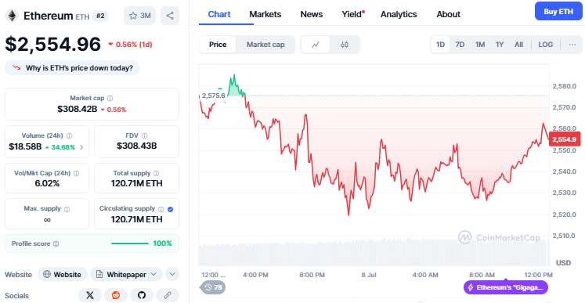Viewport: 585px width, 303px height.
Task: Select the 7D time range
Action: 460,45
